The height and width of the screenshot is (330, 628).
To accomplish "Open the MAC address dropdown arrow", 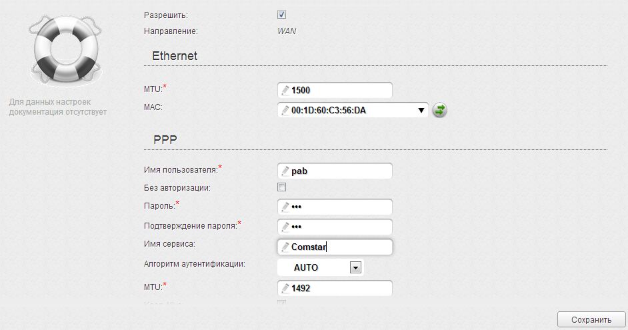I will click(x=421, y=111).
